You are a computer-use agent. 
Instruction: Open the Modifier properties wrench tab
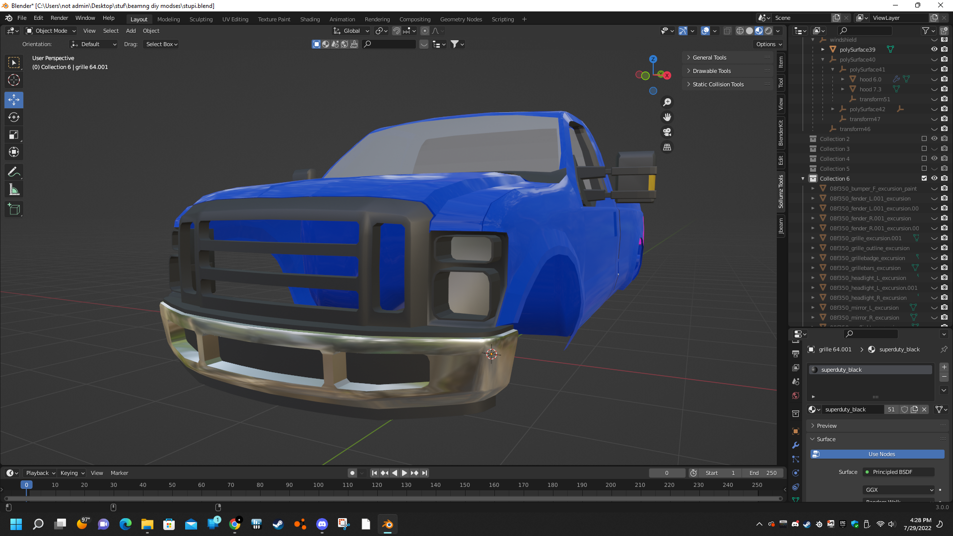click(796, 445)
